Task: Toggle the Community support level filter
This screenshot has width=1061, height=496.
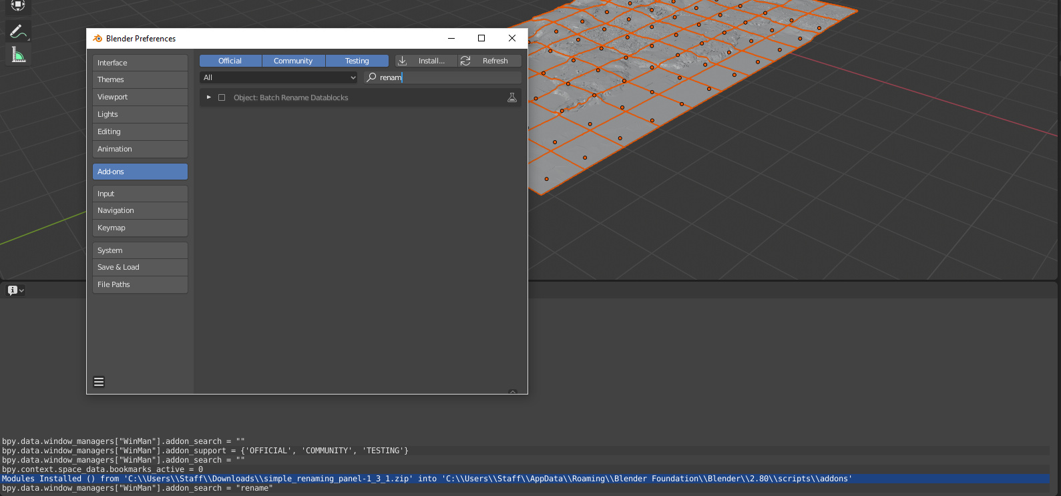Action: click(293, 61)
